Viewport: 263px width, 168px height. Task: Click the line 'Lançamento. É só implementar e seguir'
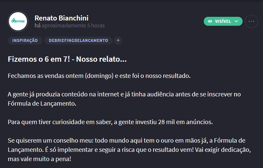point(129,150)
